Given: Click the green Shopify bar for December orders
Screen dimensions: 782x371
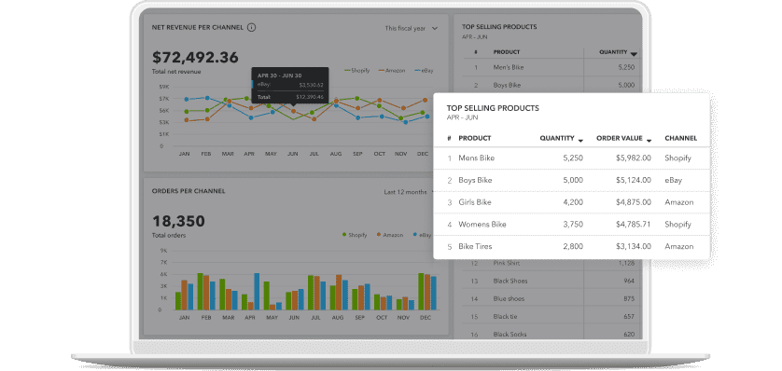Looking at the screenshot, I should pyautogui.click(x=421, y=292).
